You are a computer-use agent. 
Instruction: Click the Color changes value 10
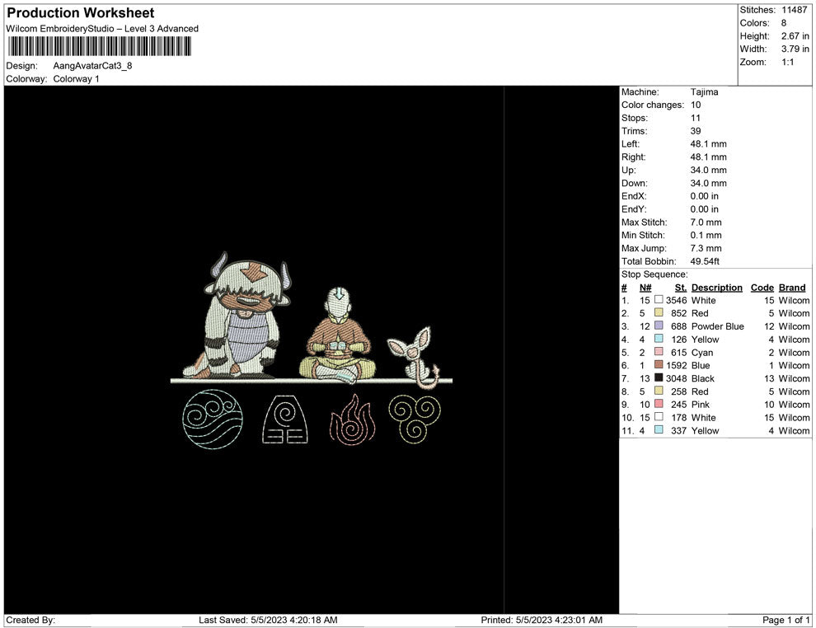coord(696,105)
